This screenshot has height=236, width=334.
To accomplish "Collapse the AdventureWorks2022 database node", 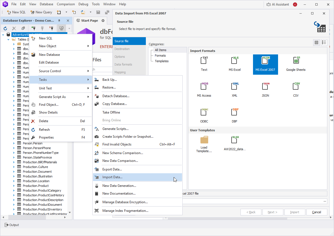I will (x=3, y=34).
